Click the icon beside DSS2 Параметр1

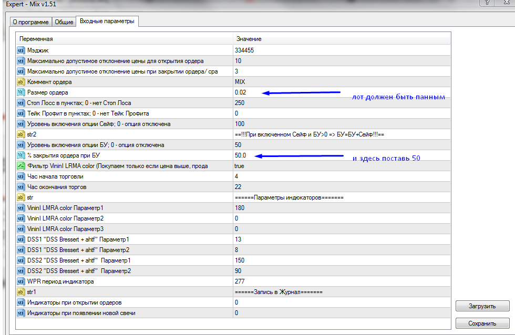20,260
